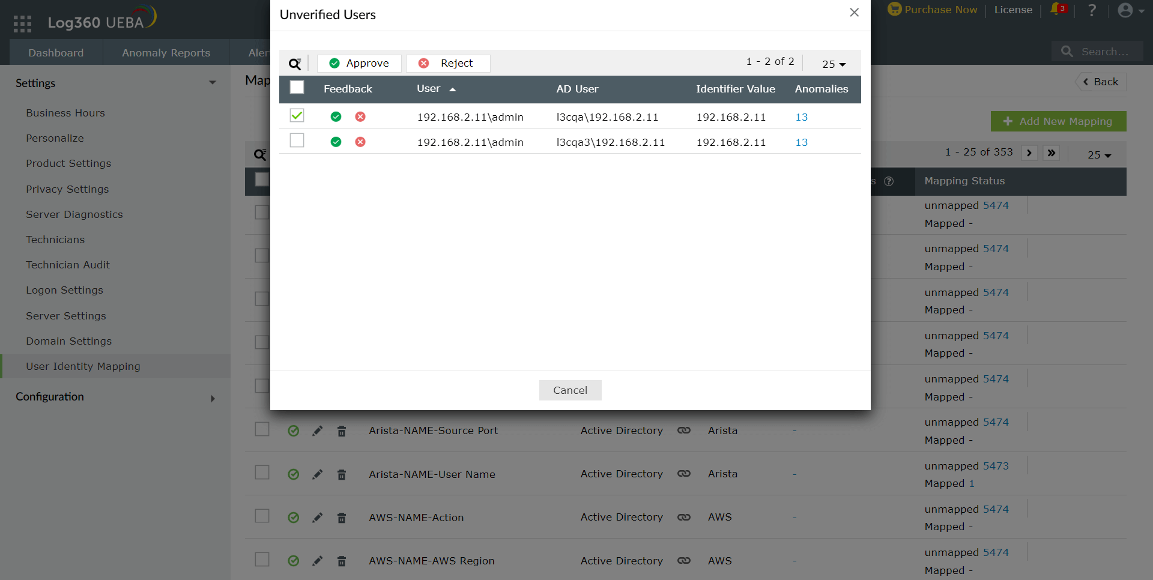Open the search filter in Unverified Users dialog
1153x580 pixels.
[295, 64]
